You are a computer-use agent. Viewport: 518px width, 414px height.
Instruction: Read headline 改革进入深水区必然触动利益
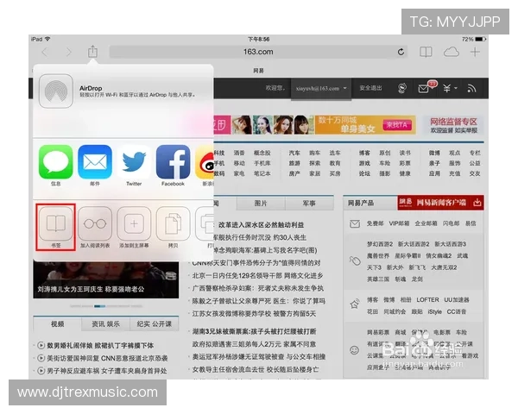[261, 225]
